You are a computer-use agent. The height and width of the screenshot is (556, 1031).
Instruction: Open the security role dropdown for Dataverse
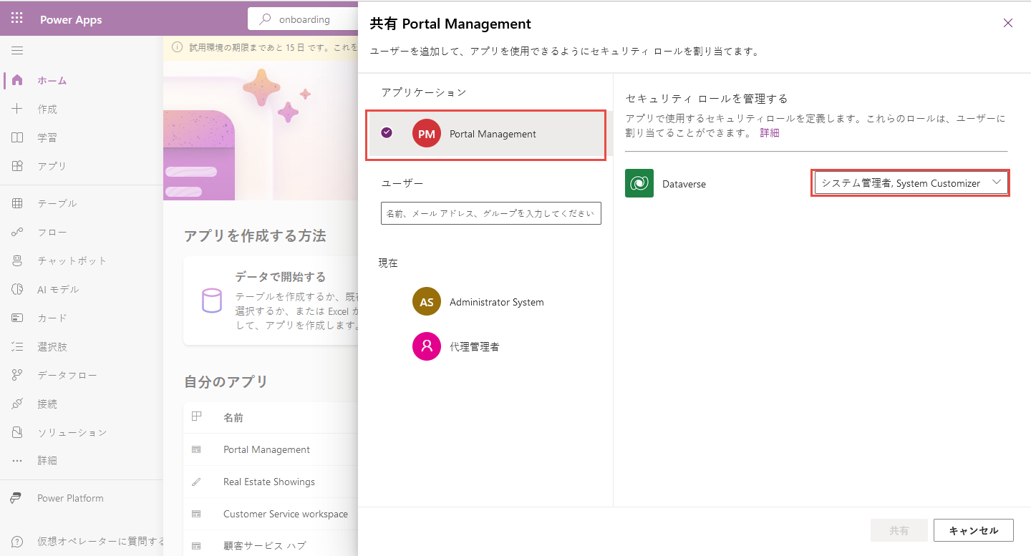(x=910, y=183)
